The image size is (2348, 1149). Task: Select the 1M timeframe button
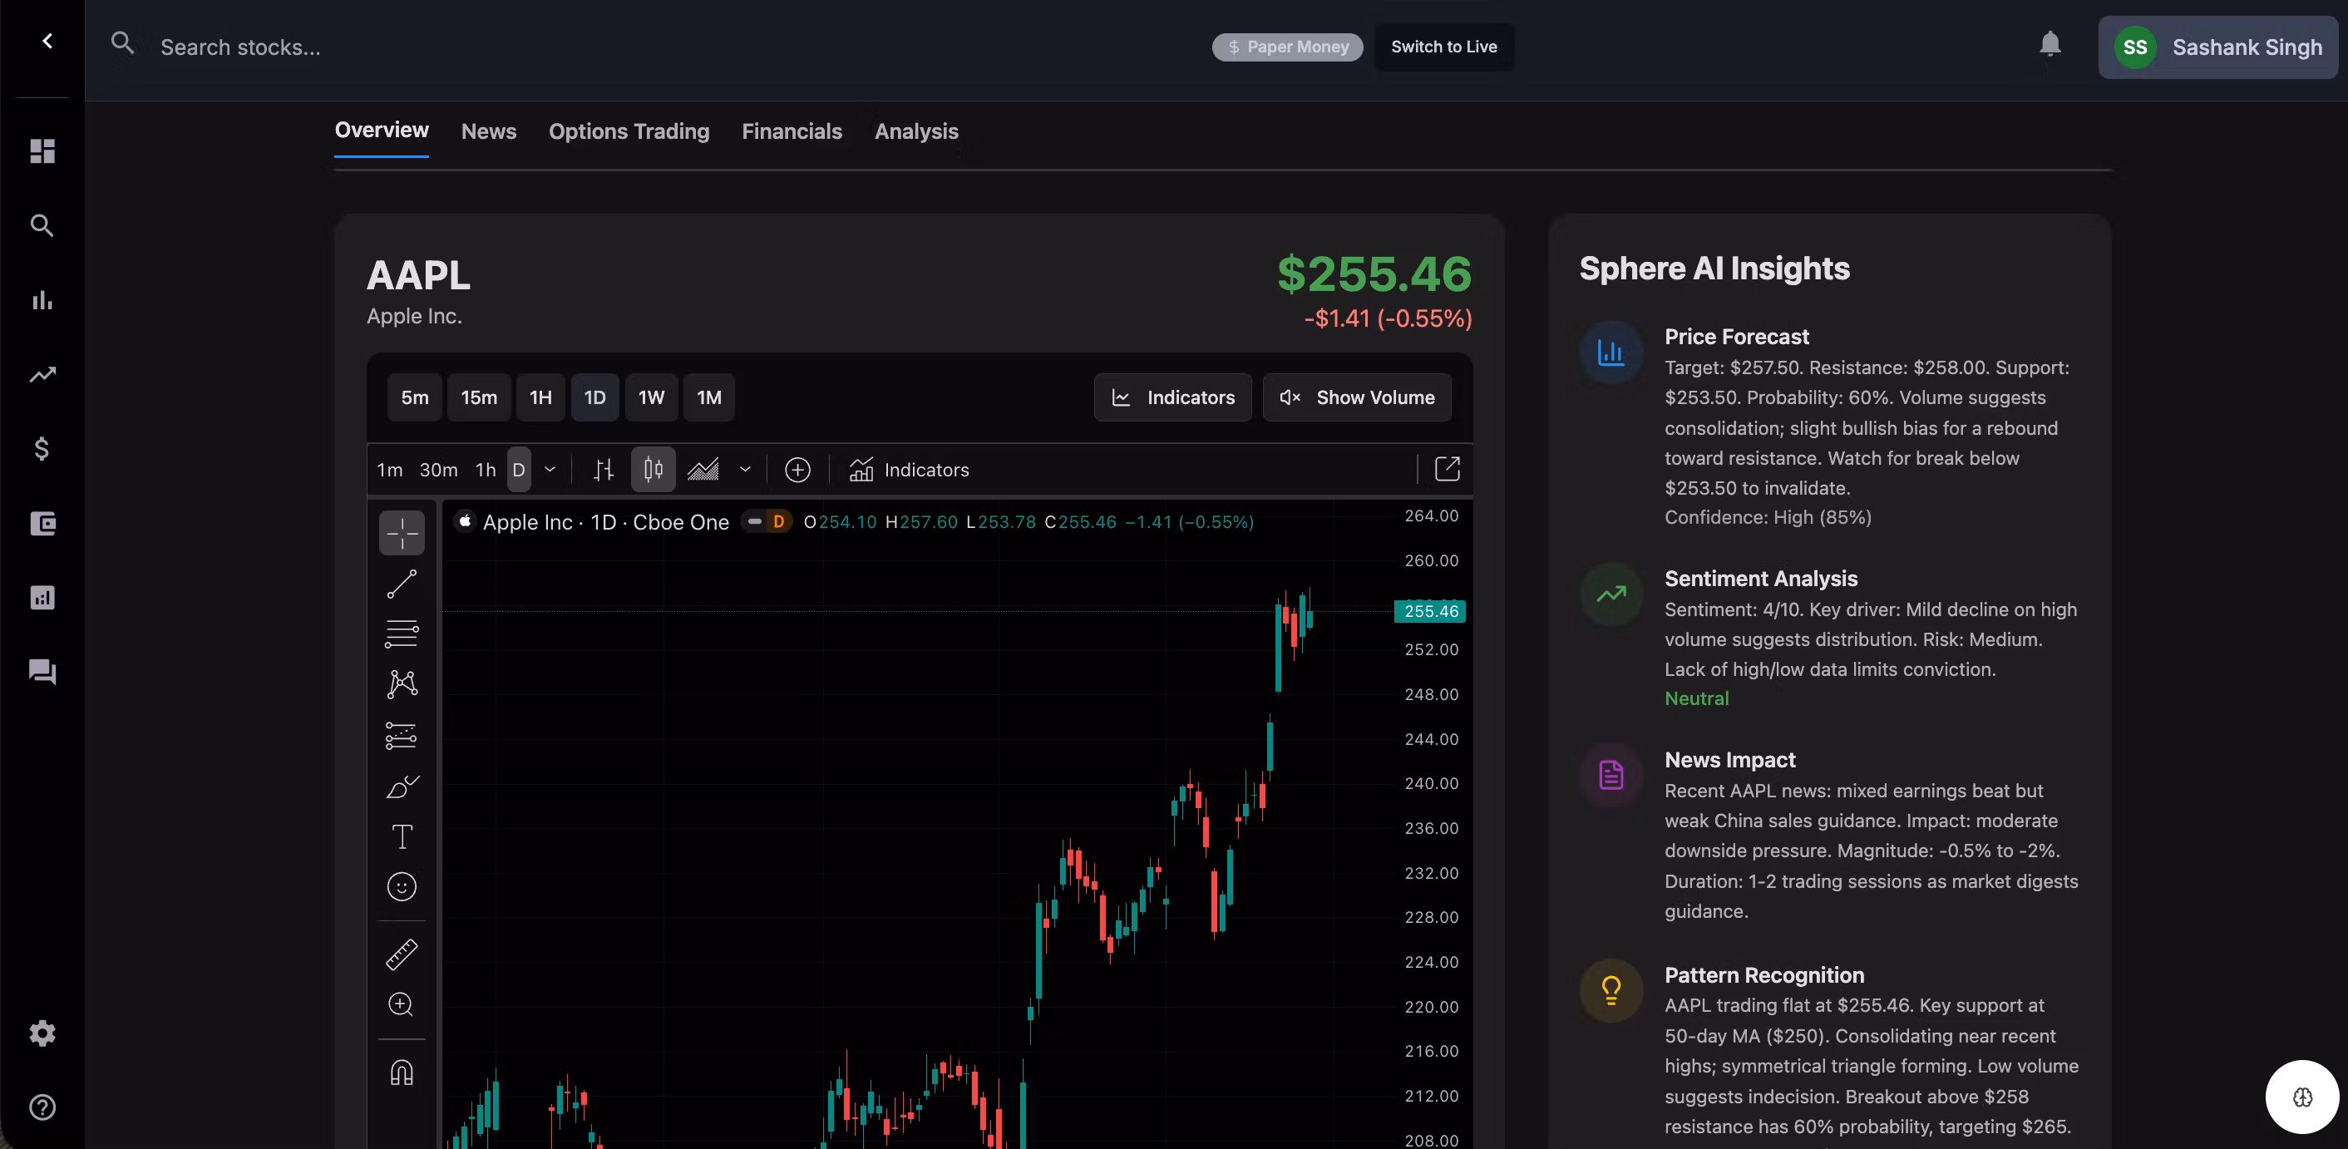coord(709,397)
